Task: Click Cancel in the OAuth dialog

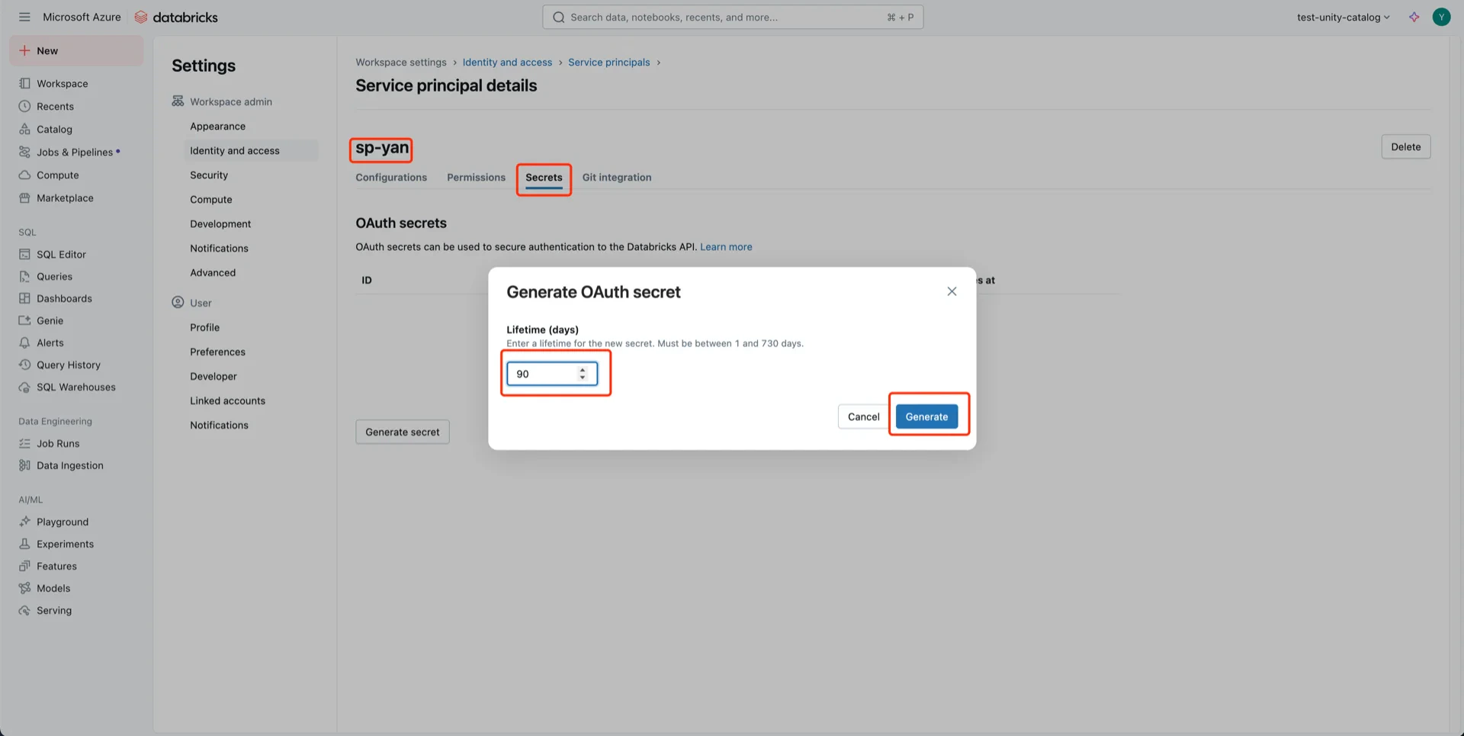Action: tap(864, 416)
